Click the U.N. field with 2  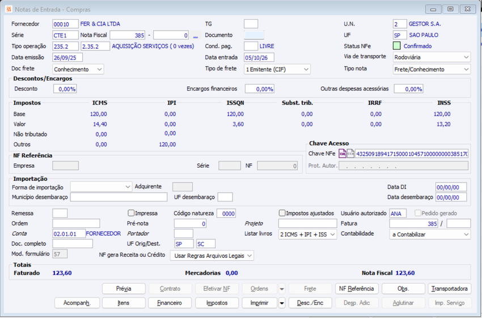pos(400,24)
